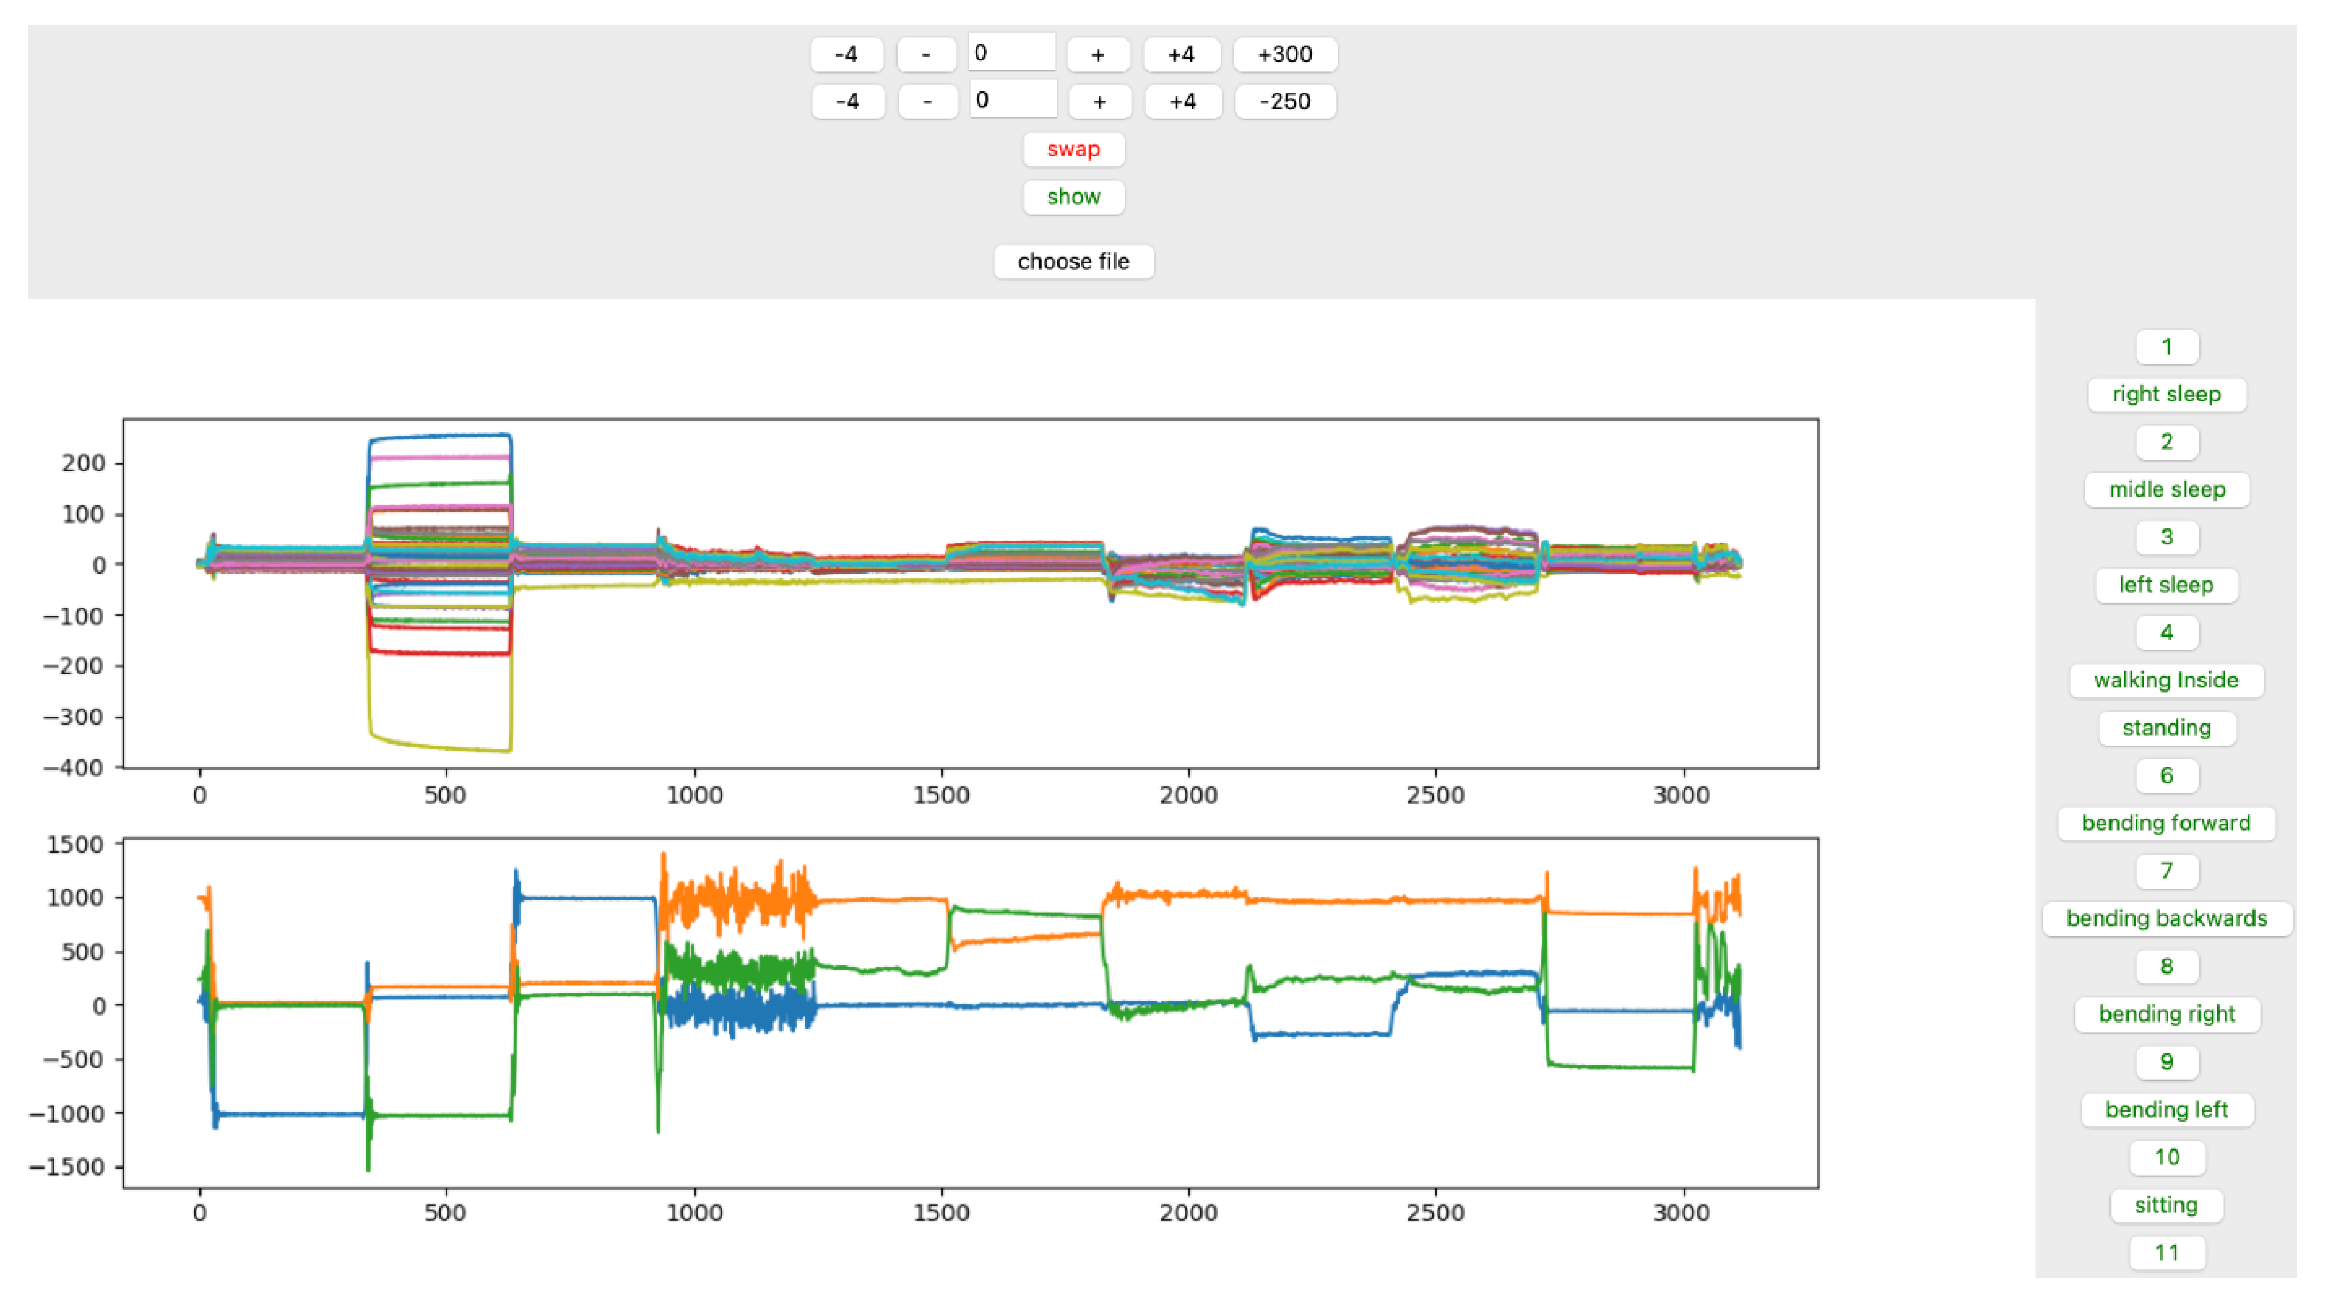Select the standing label
The image size is (2342, 1312).
pos(2165,728)
